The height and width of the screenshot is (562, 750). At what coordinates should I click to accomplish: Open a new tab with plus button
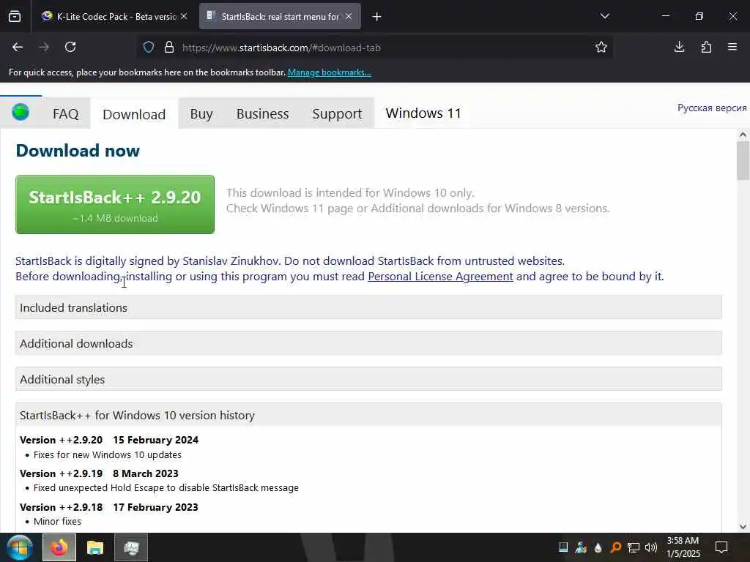pyautogui.click(x=376, y=17)
